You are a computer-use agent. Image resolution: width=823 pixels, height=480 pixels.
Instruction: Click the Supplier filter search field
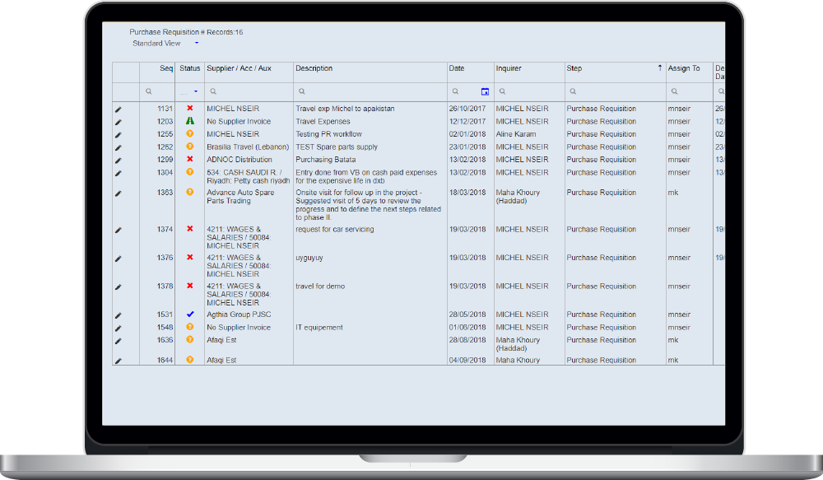(x=251, y=91)
